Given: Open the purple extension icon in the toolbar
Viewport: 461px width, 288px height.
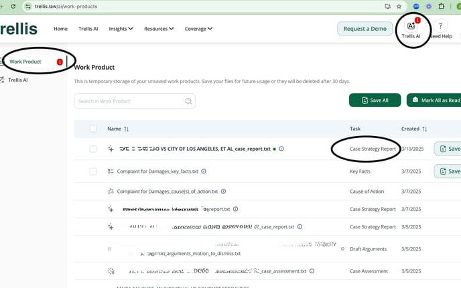Looking at the screenshot, I should pyautogui.click(x=429, y=6).
